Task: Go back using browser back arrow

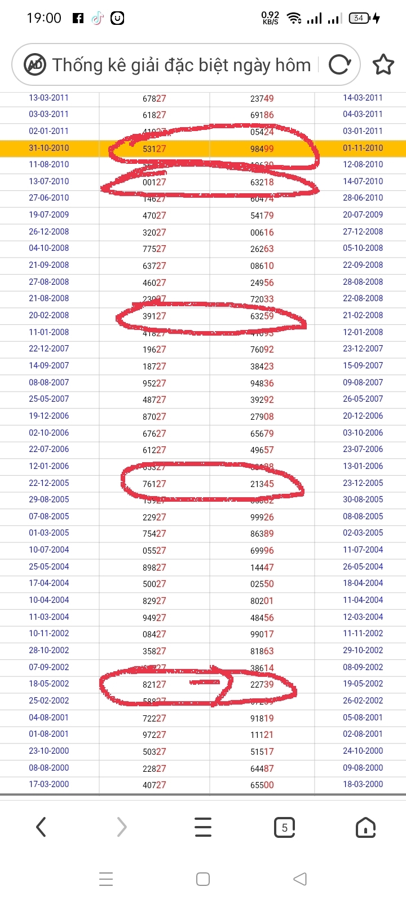Action: 41,827
